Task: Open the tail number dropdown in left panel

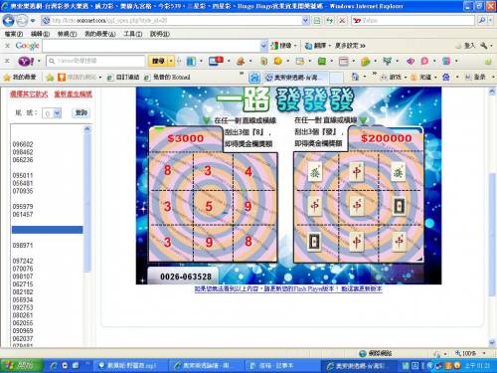Action: [52, 113]
